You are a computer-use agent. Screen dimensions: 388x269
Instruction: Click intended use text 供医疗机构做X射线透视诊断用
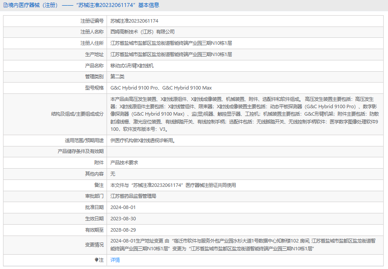coord(143,140)
